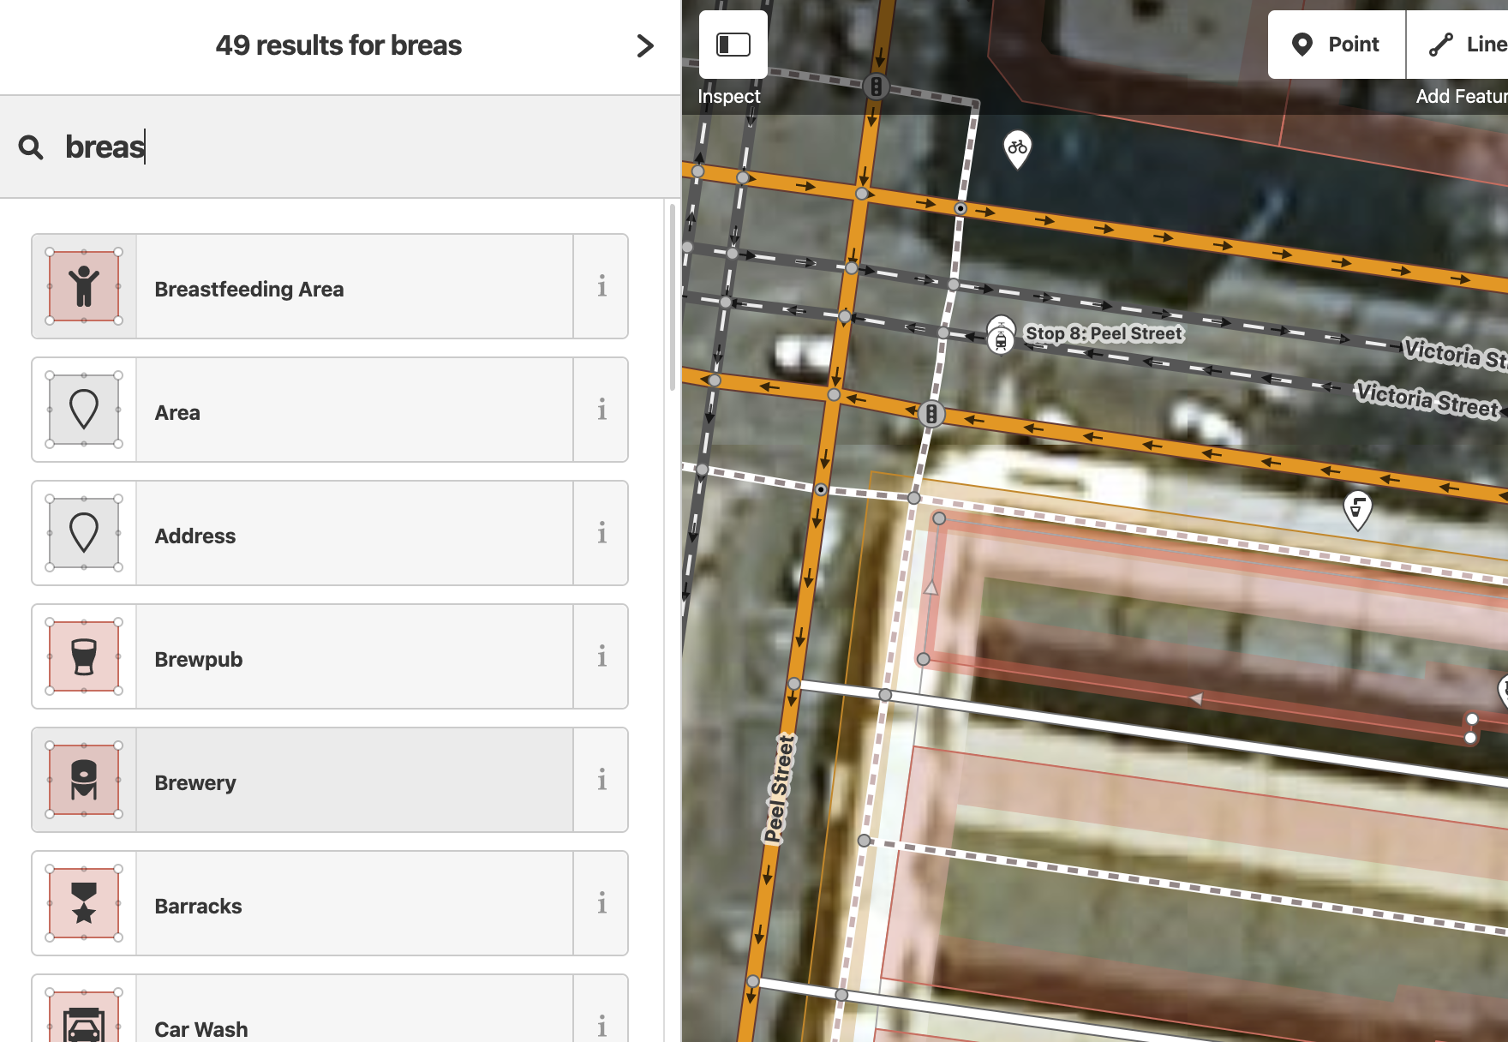
Task: Select the bicycle parking map pin
Action: coord(1017,149)
